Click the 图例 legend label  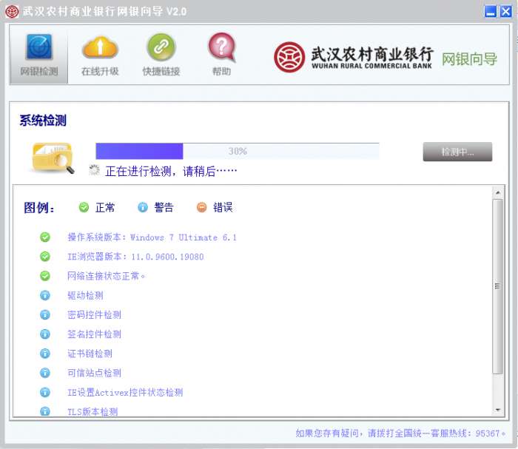(39, 208)
